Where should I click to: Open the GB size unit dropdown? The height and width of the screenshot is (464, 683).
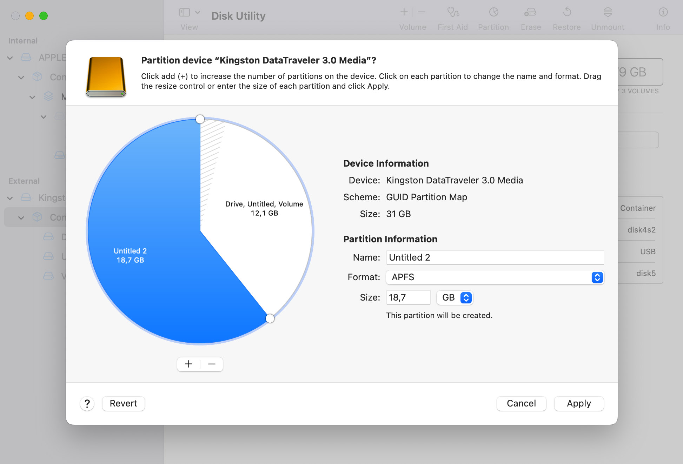click(455, 298)
